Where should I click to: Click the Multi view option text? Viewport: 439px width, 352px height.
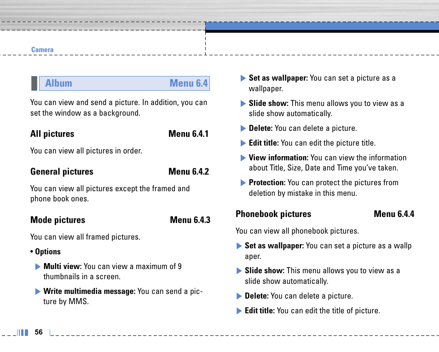[x=112, y=271]
